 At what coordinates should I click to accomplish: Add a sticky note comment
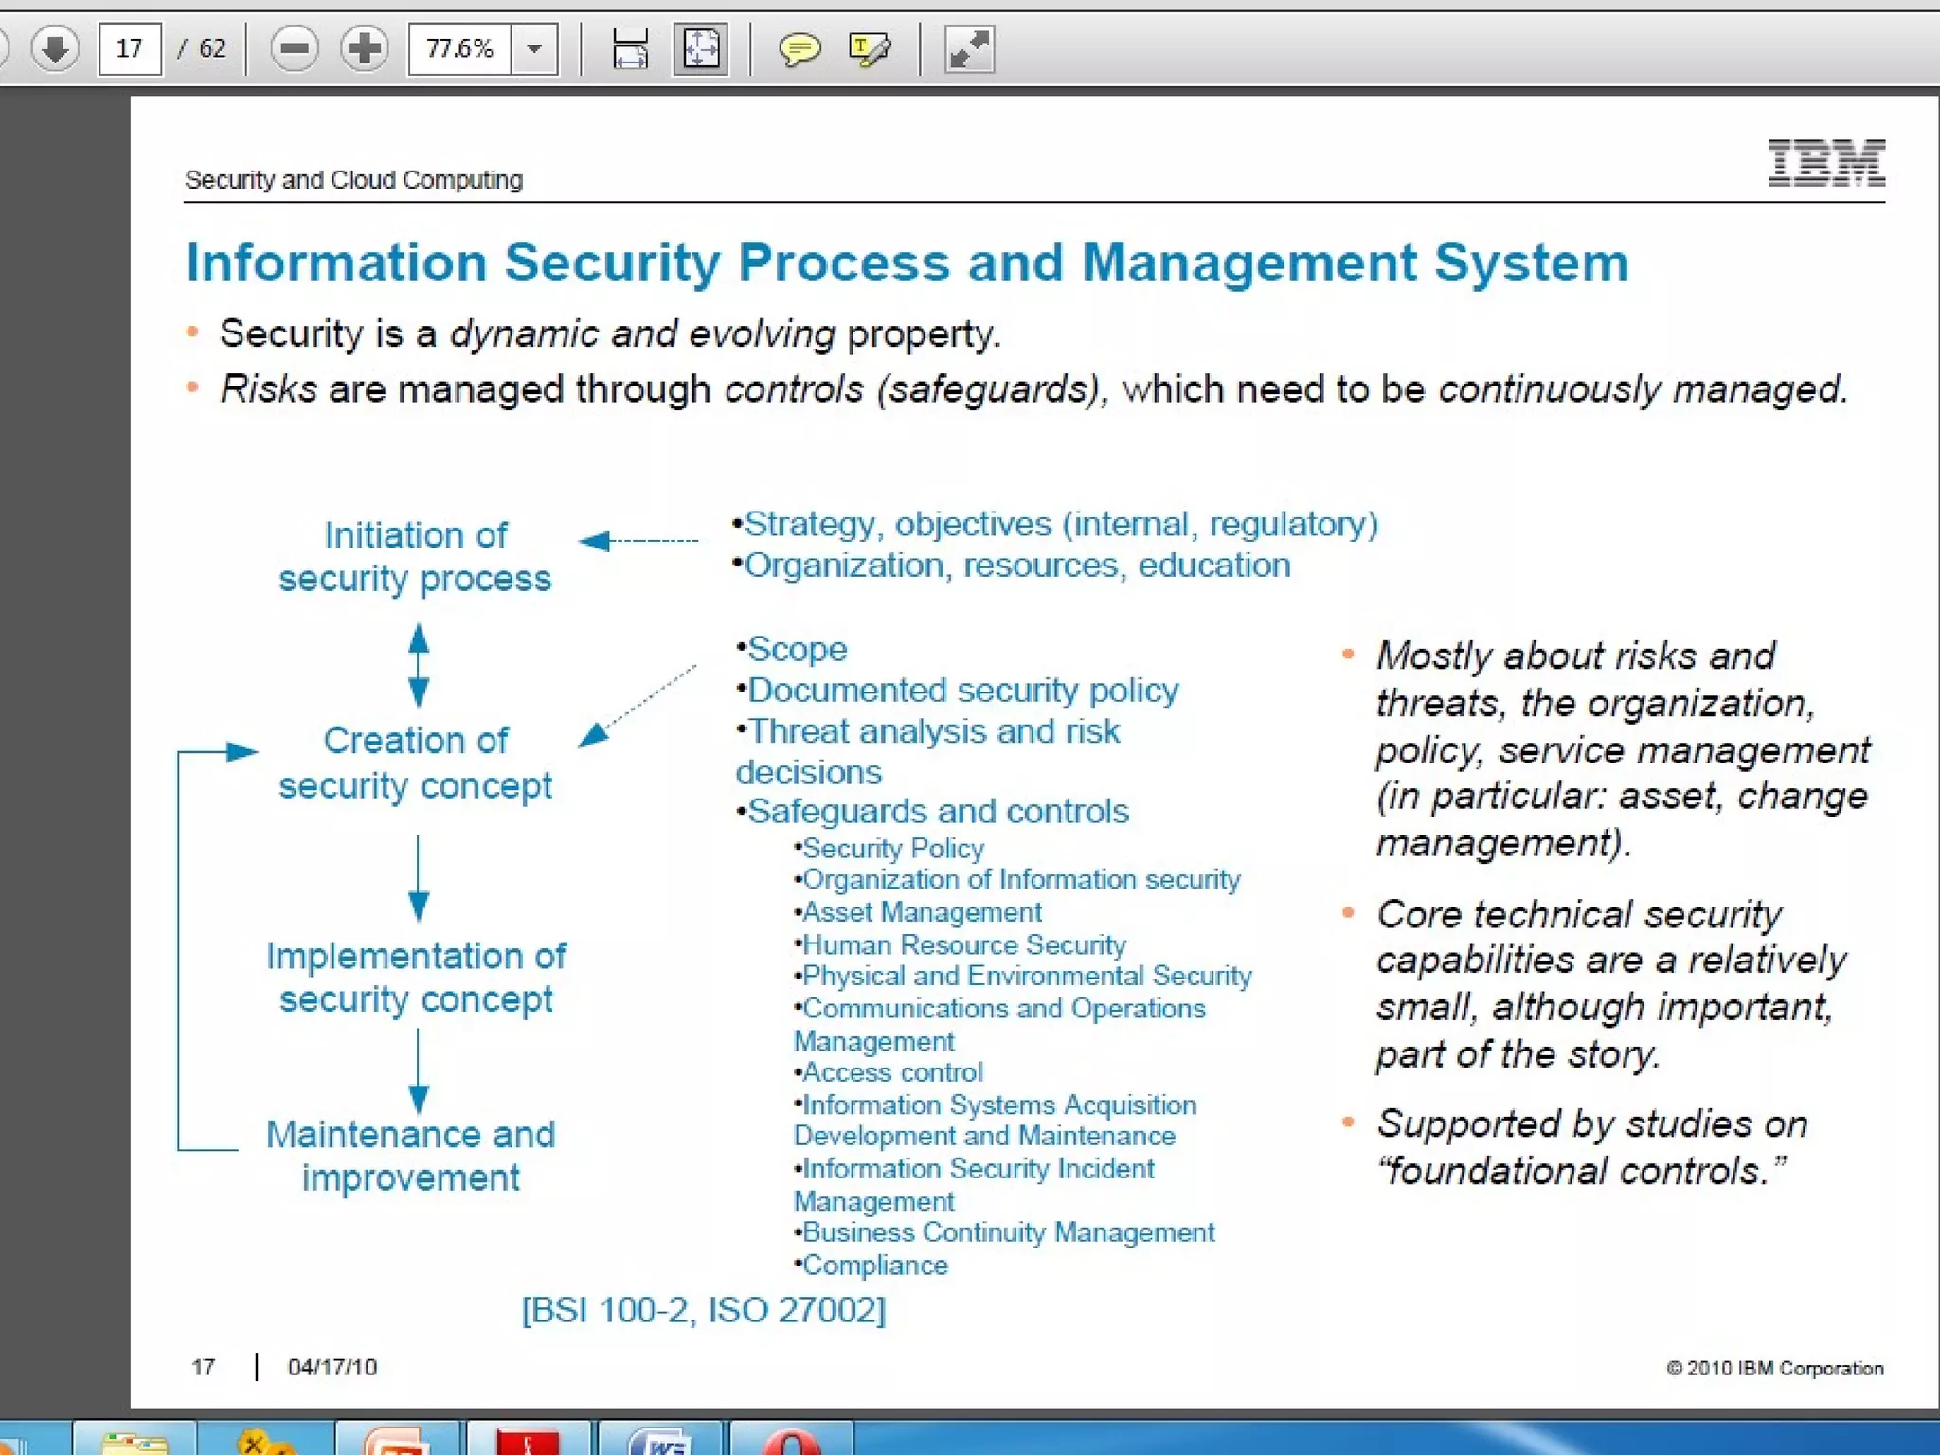pyautogui.click(x=799, y=48)
